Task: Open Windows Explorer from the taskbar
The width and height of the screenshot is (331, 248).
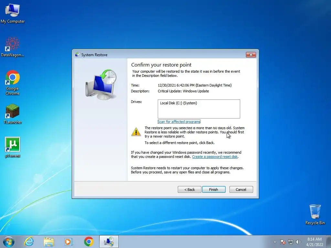Action: point(49,242)
